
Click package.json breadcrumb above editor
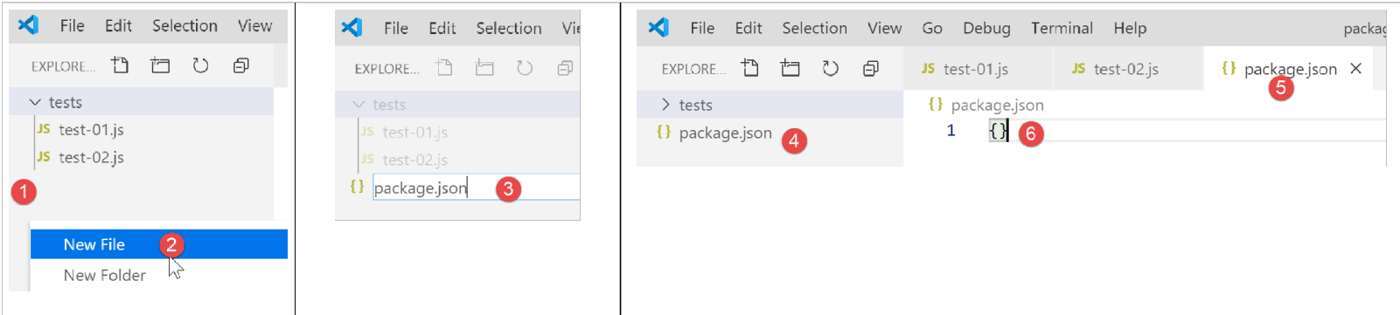tap(997, 105)
